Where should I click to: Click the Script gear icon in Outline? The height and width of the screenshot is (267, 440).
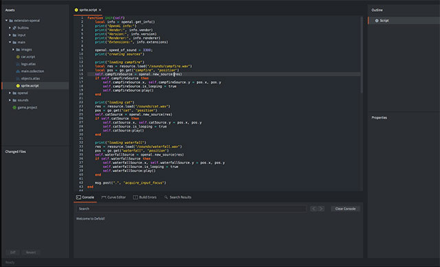click(x=377, y=21)
